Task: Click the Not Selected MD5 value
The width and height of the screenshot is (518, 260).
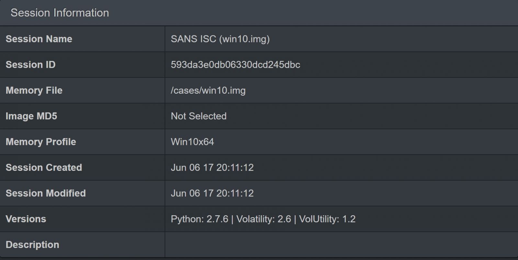Action: click(x=199, y=116)
